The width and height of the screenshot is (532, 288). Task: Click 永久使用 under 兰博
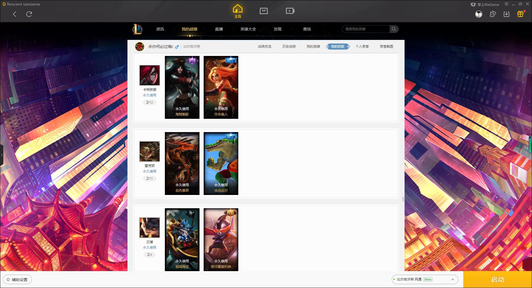coord(150,248)
